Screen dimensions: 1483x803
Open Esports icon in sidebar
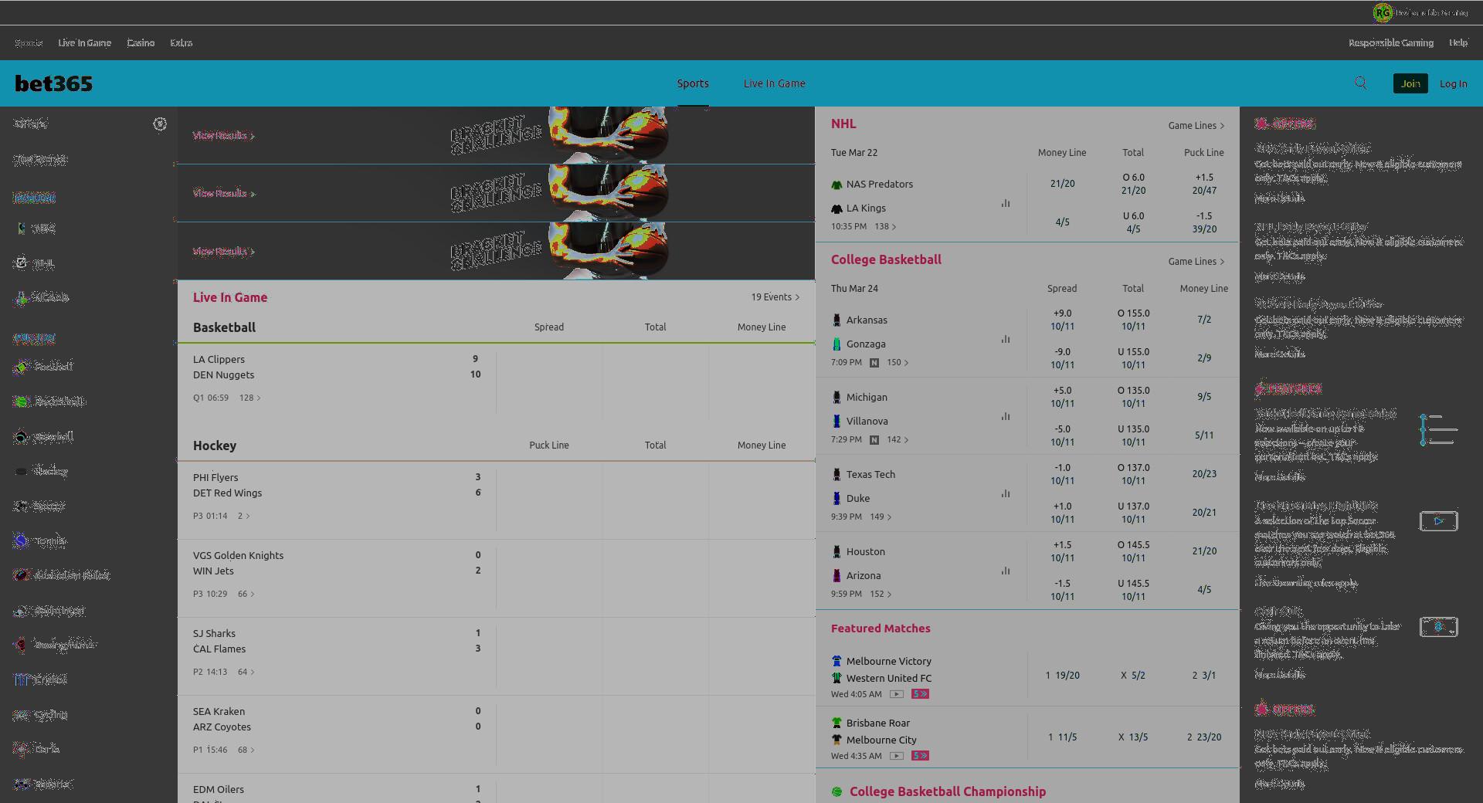click(22, 784)
